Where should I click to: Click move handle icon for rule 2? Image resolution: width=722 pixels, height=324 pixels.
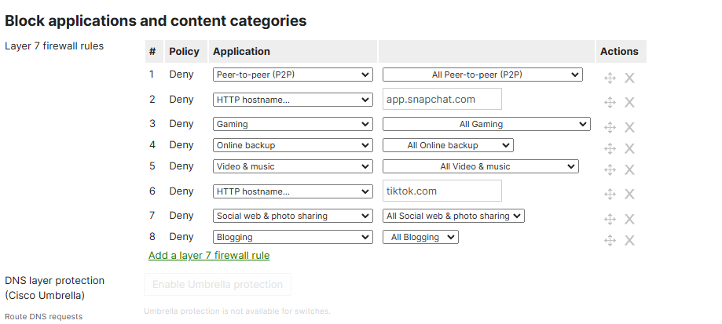(x=610, y=102)
